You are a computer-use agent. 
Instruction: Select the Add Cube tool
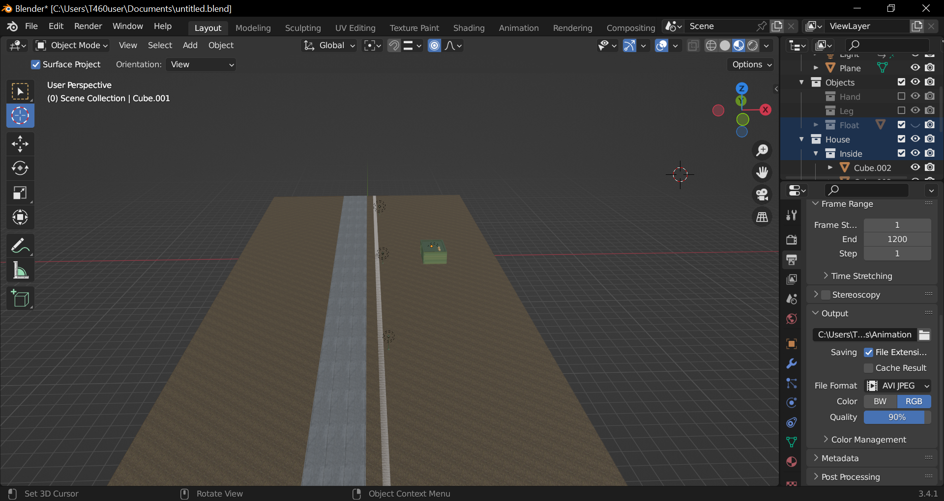20,298
